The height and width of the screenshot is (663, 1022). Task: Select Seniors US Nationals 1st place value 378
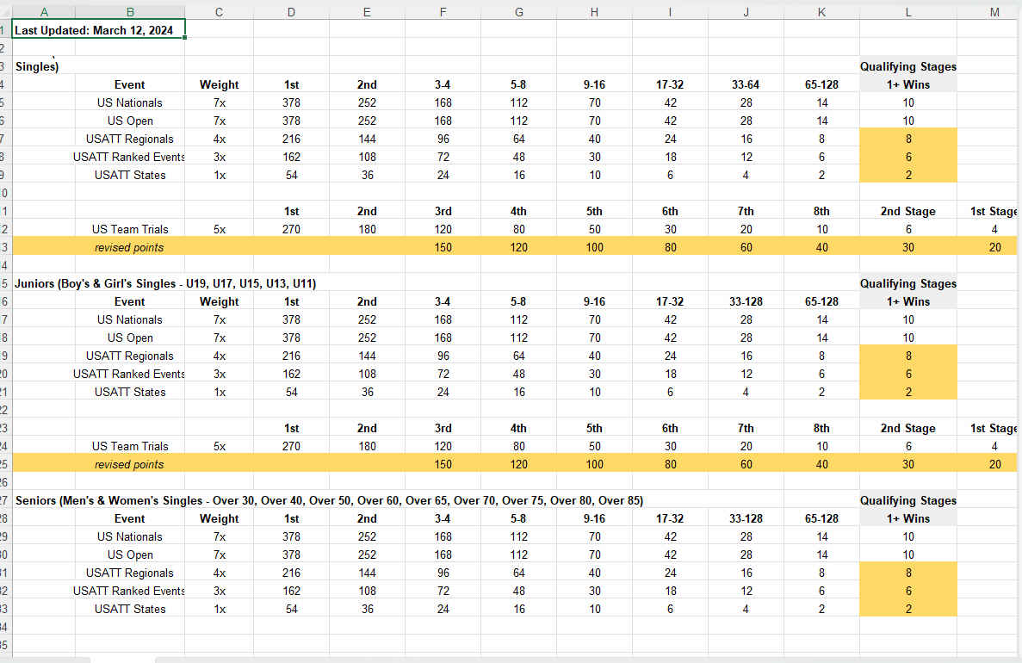pos(291,537)
